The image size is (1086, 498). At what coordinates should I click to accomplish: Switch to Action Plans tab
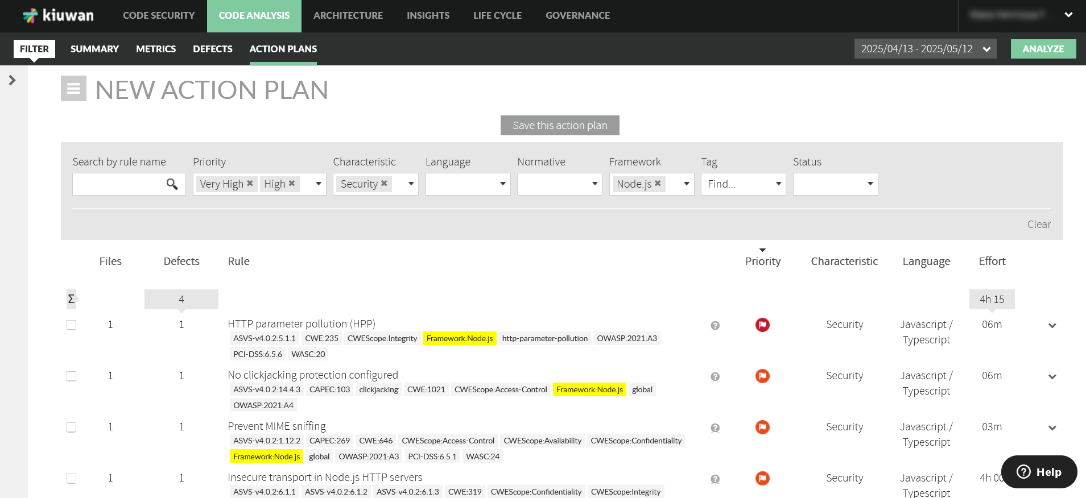point(283,49)
